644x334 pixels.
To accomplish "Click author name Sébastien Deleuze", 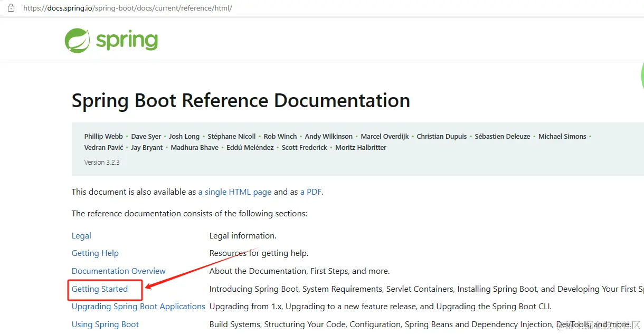I will (x=503, y=136).
